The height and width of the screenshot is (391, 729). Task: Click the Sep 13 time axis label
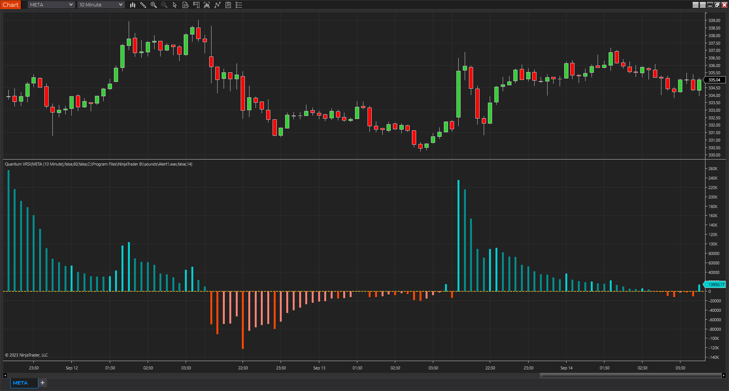319,368
